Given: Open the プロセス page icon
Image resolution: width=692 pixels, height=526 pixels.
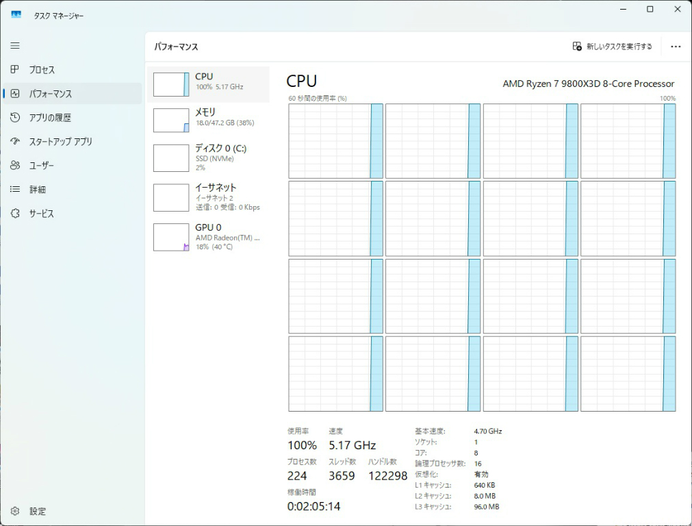Looking at the screenshot, I should (15, 70).
